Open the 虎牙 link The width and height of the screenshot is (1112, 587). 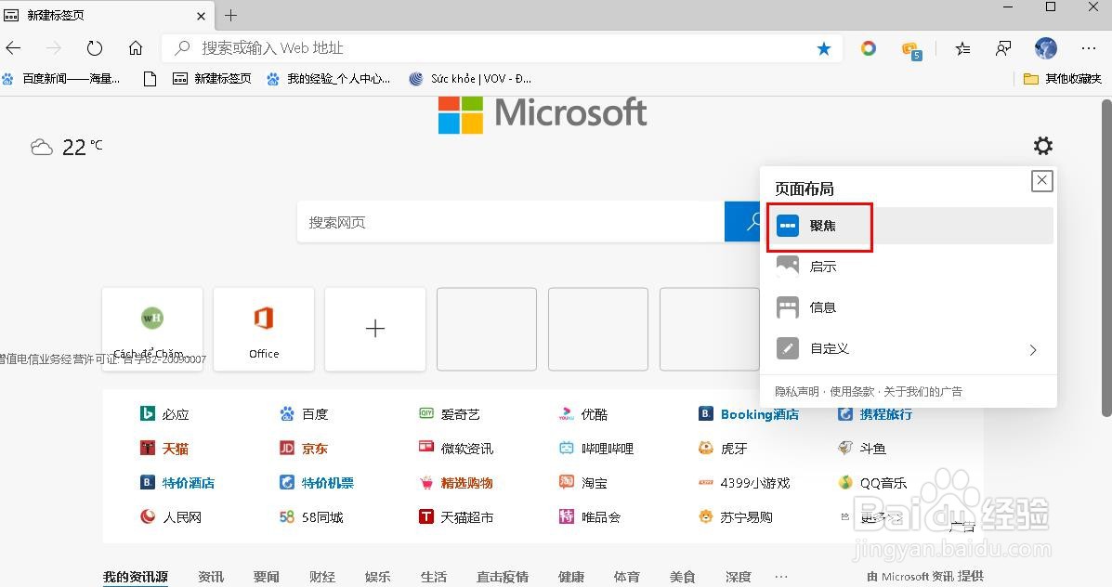coord(724,448)
